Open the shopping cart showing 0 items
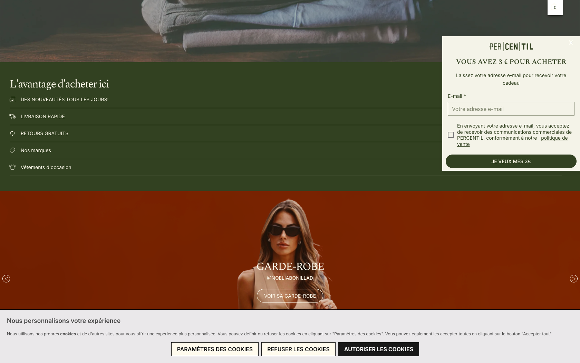Screen dimensions: 580x363 555,7
